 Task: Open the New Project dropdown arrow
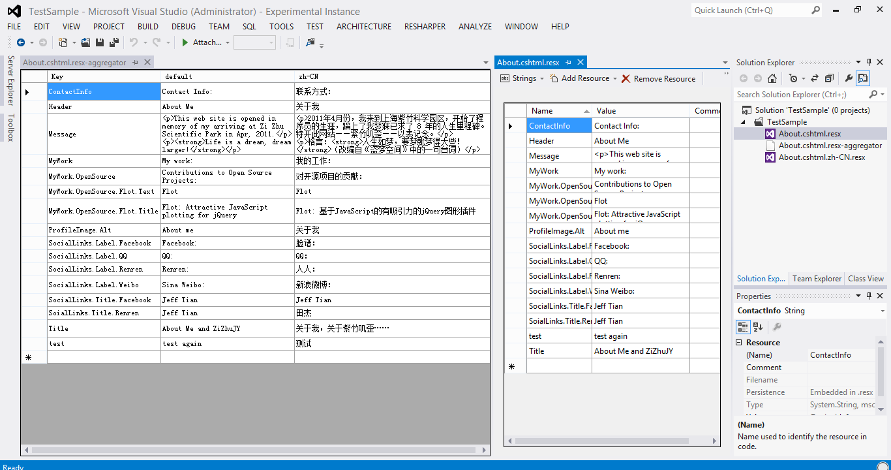click(74, 42)
